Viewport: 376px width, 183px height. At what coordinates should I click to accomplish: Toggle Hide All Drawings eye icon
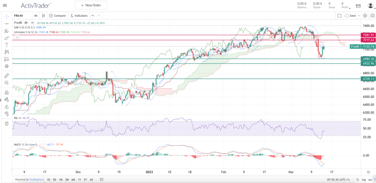(7, 113)
